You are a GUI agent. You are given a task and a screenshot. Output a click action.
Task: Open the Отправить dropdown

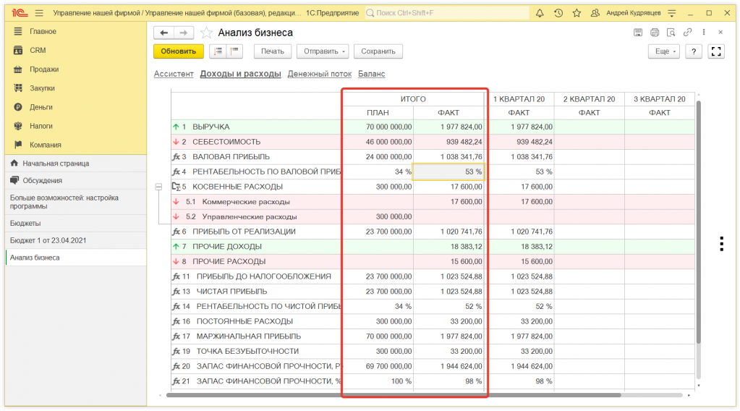tap(323, 51)
